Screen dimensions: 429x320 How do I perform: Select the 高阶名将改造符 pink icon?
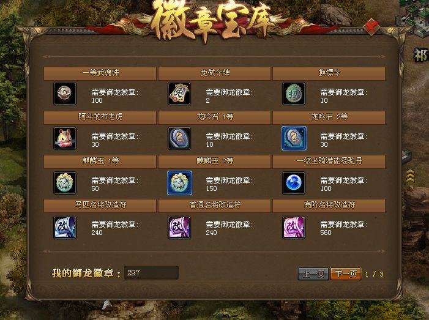point(294,227)
